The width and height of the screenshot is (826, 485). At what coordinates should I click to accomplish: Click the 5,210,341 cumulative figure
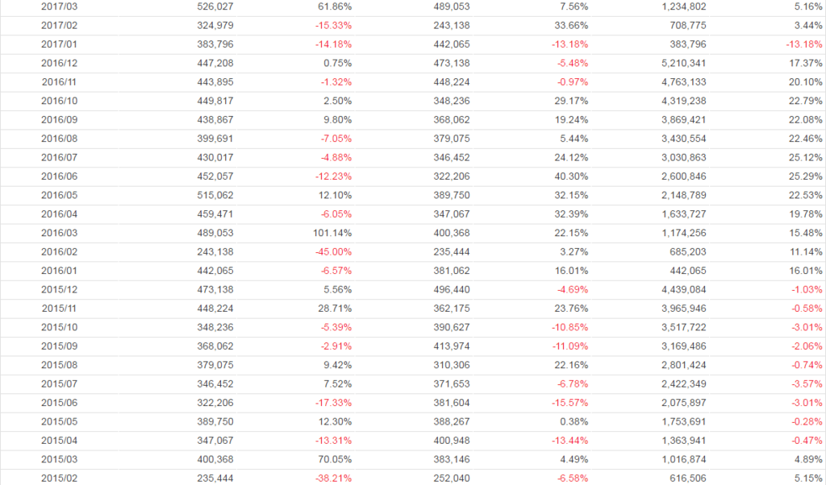click(x=684, y=63)
